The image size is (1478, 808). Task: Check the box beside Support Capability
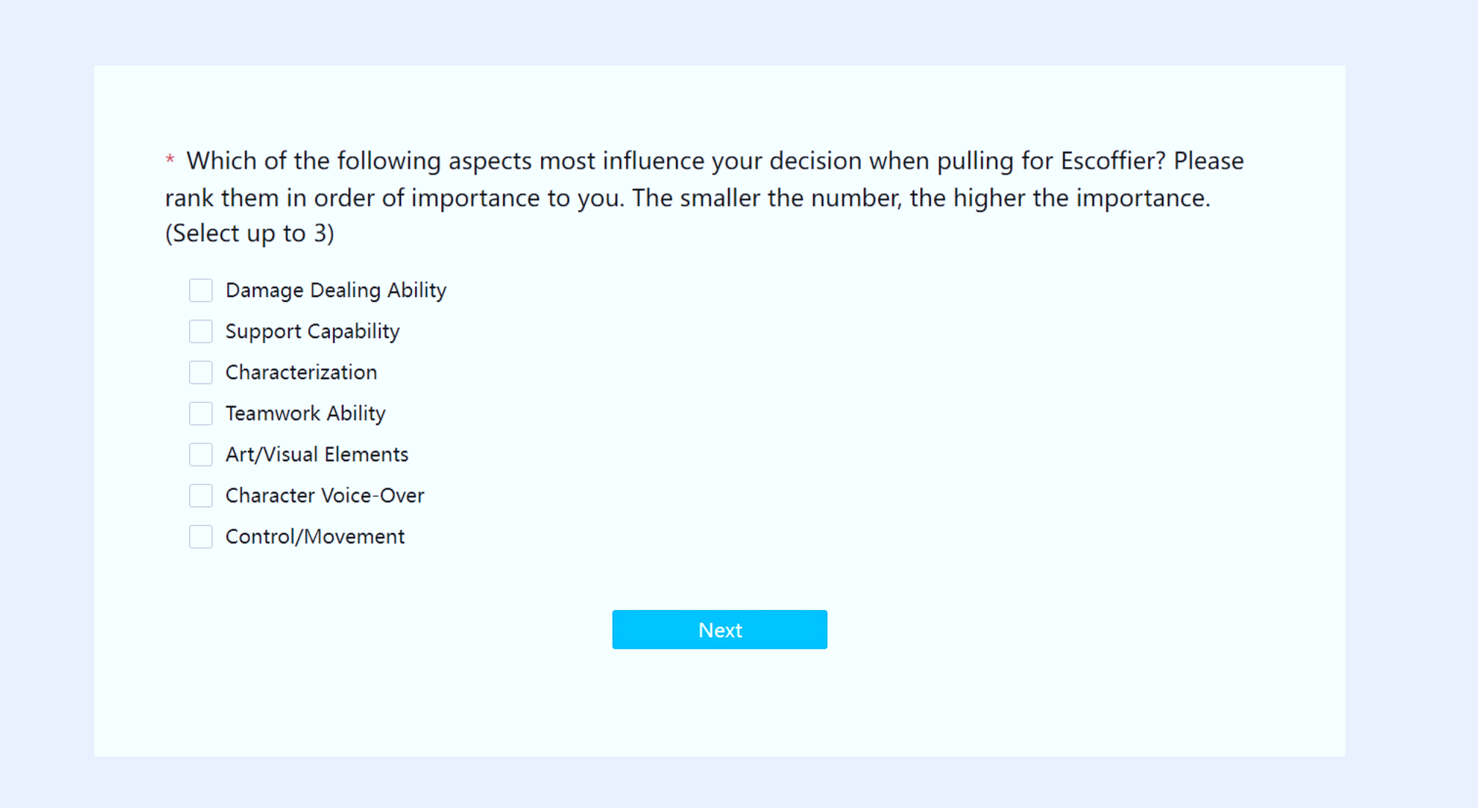point(200,331)
